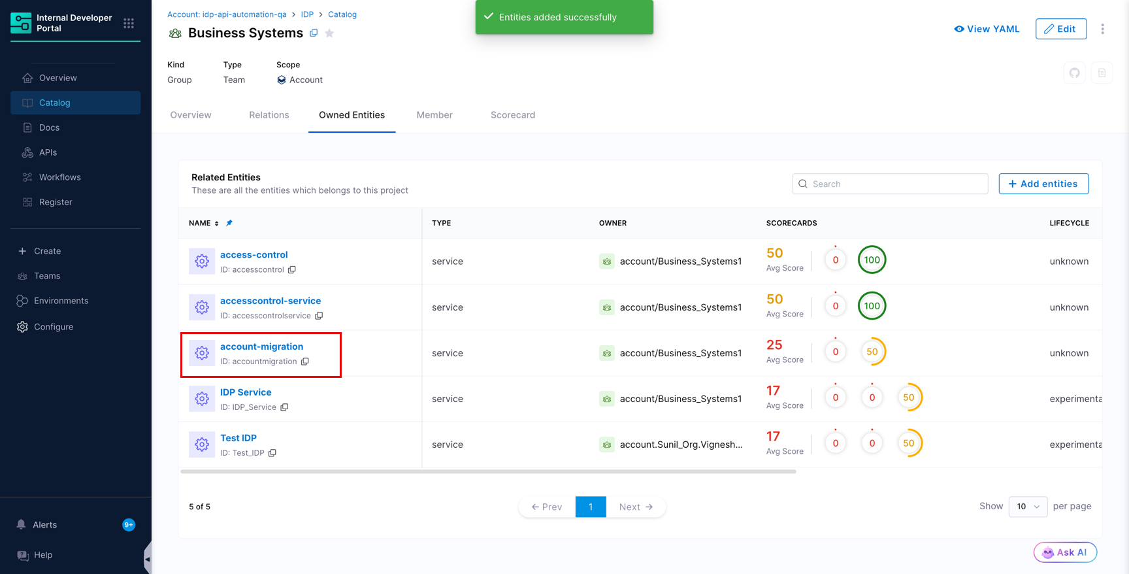The height and width of the screenshot is (574, 1129).
Task: Click the Internal Developer Portal logo
Action: pyautogui.click(x=21, y=23)
